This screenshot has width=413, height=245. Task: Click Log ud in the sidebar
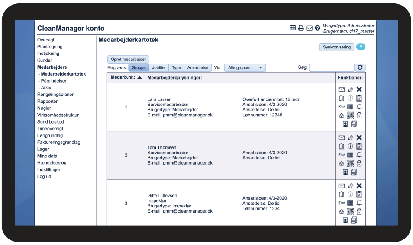tap(44, 176)
